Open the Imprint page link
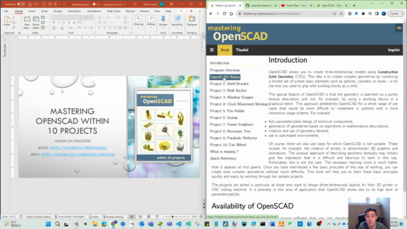The height and width of the screenshot is (229, 407). point(394,50)
